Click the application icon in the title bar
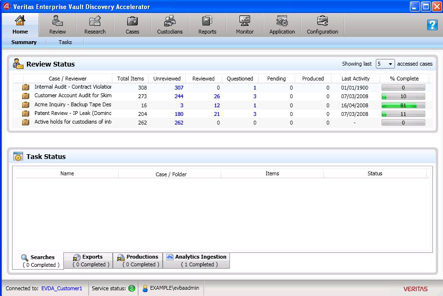 7,6
